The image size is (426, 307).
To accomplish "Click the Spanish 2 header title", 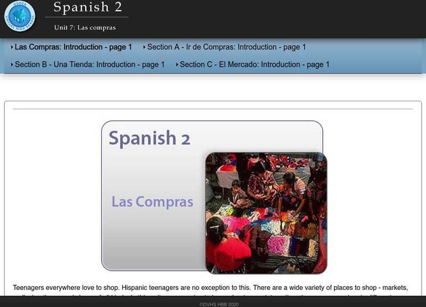I will (x=87, y=7).
